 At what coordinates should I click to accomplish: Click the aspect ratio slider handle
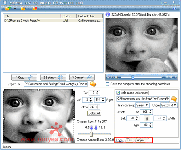pos(91,134)
